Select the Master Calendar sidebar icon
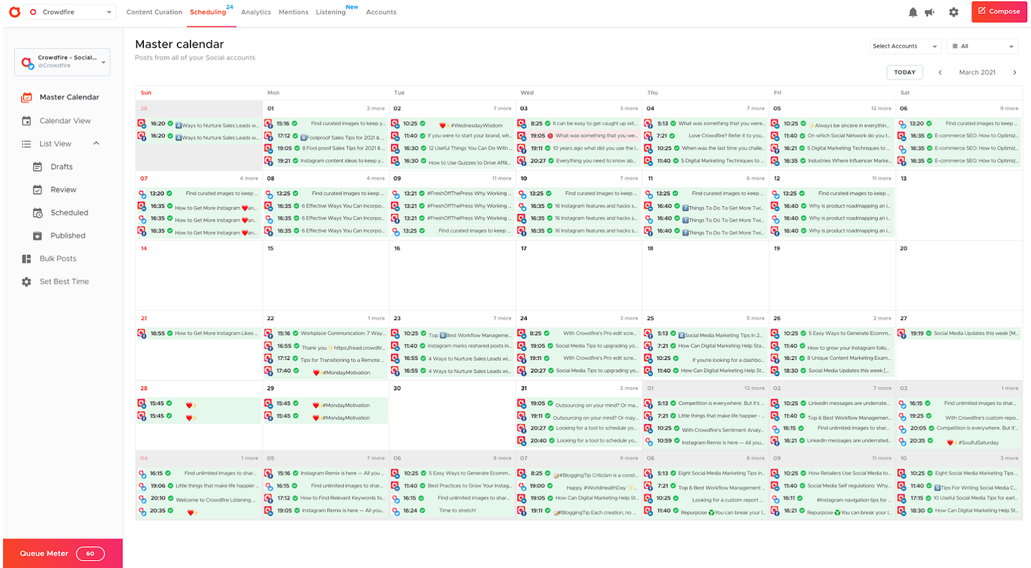1031x568 pixels. (26, 97)
